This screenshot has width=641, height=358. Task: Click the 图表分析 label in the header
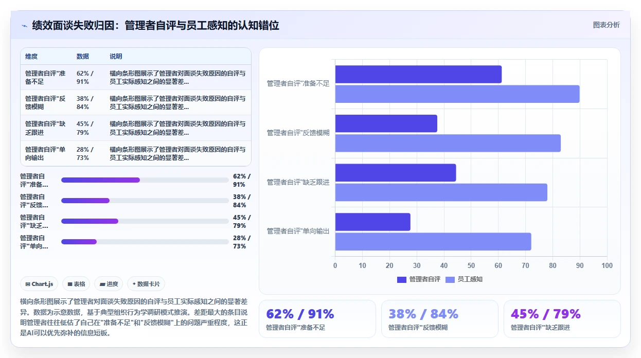coord(606,25)
